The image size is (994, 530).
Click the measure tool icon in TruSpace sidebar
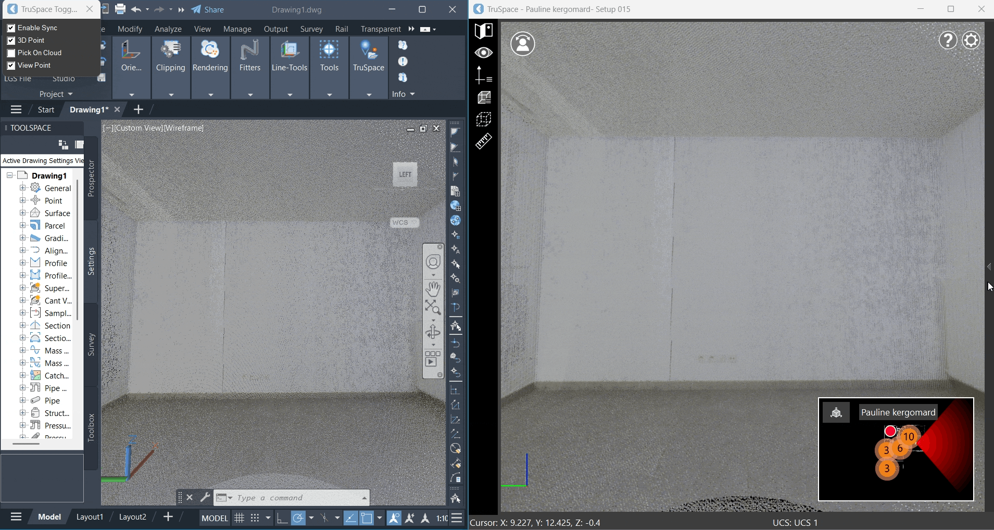(x=483, y=141)
